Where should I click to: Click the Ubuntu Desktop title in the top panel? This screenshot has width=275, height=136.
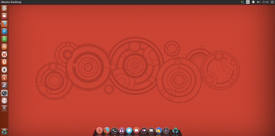11,2
